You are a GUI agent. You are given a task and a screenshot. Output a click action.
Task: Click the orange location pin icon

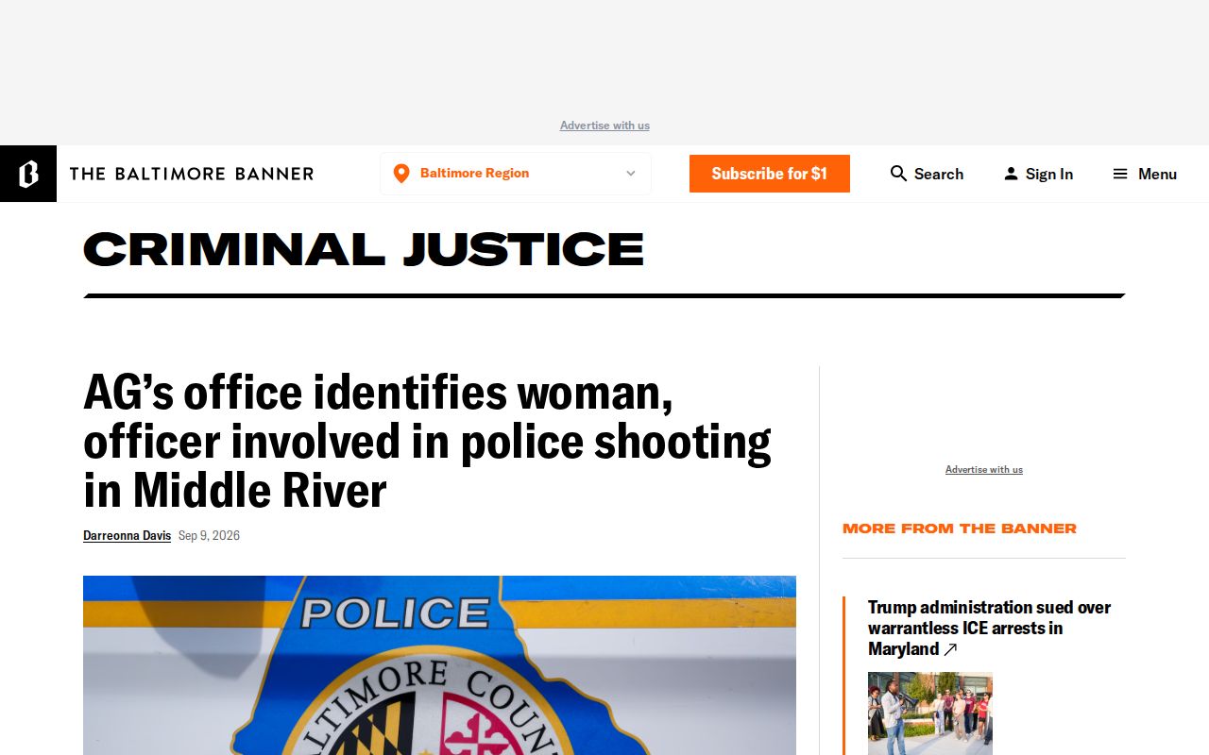[401, 174]
